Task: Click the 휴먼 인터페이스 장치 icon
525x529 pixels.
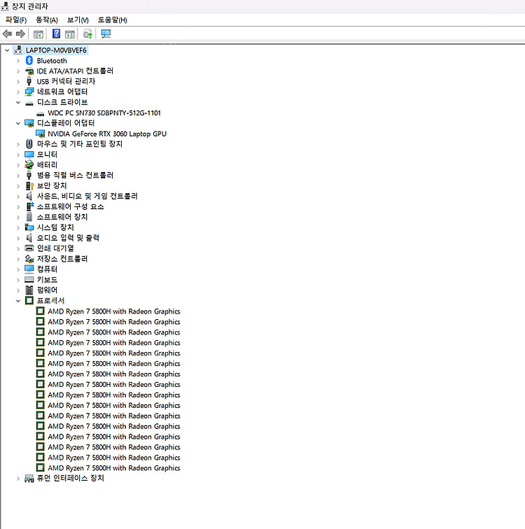Action: 29,479
